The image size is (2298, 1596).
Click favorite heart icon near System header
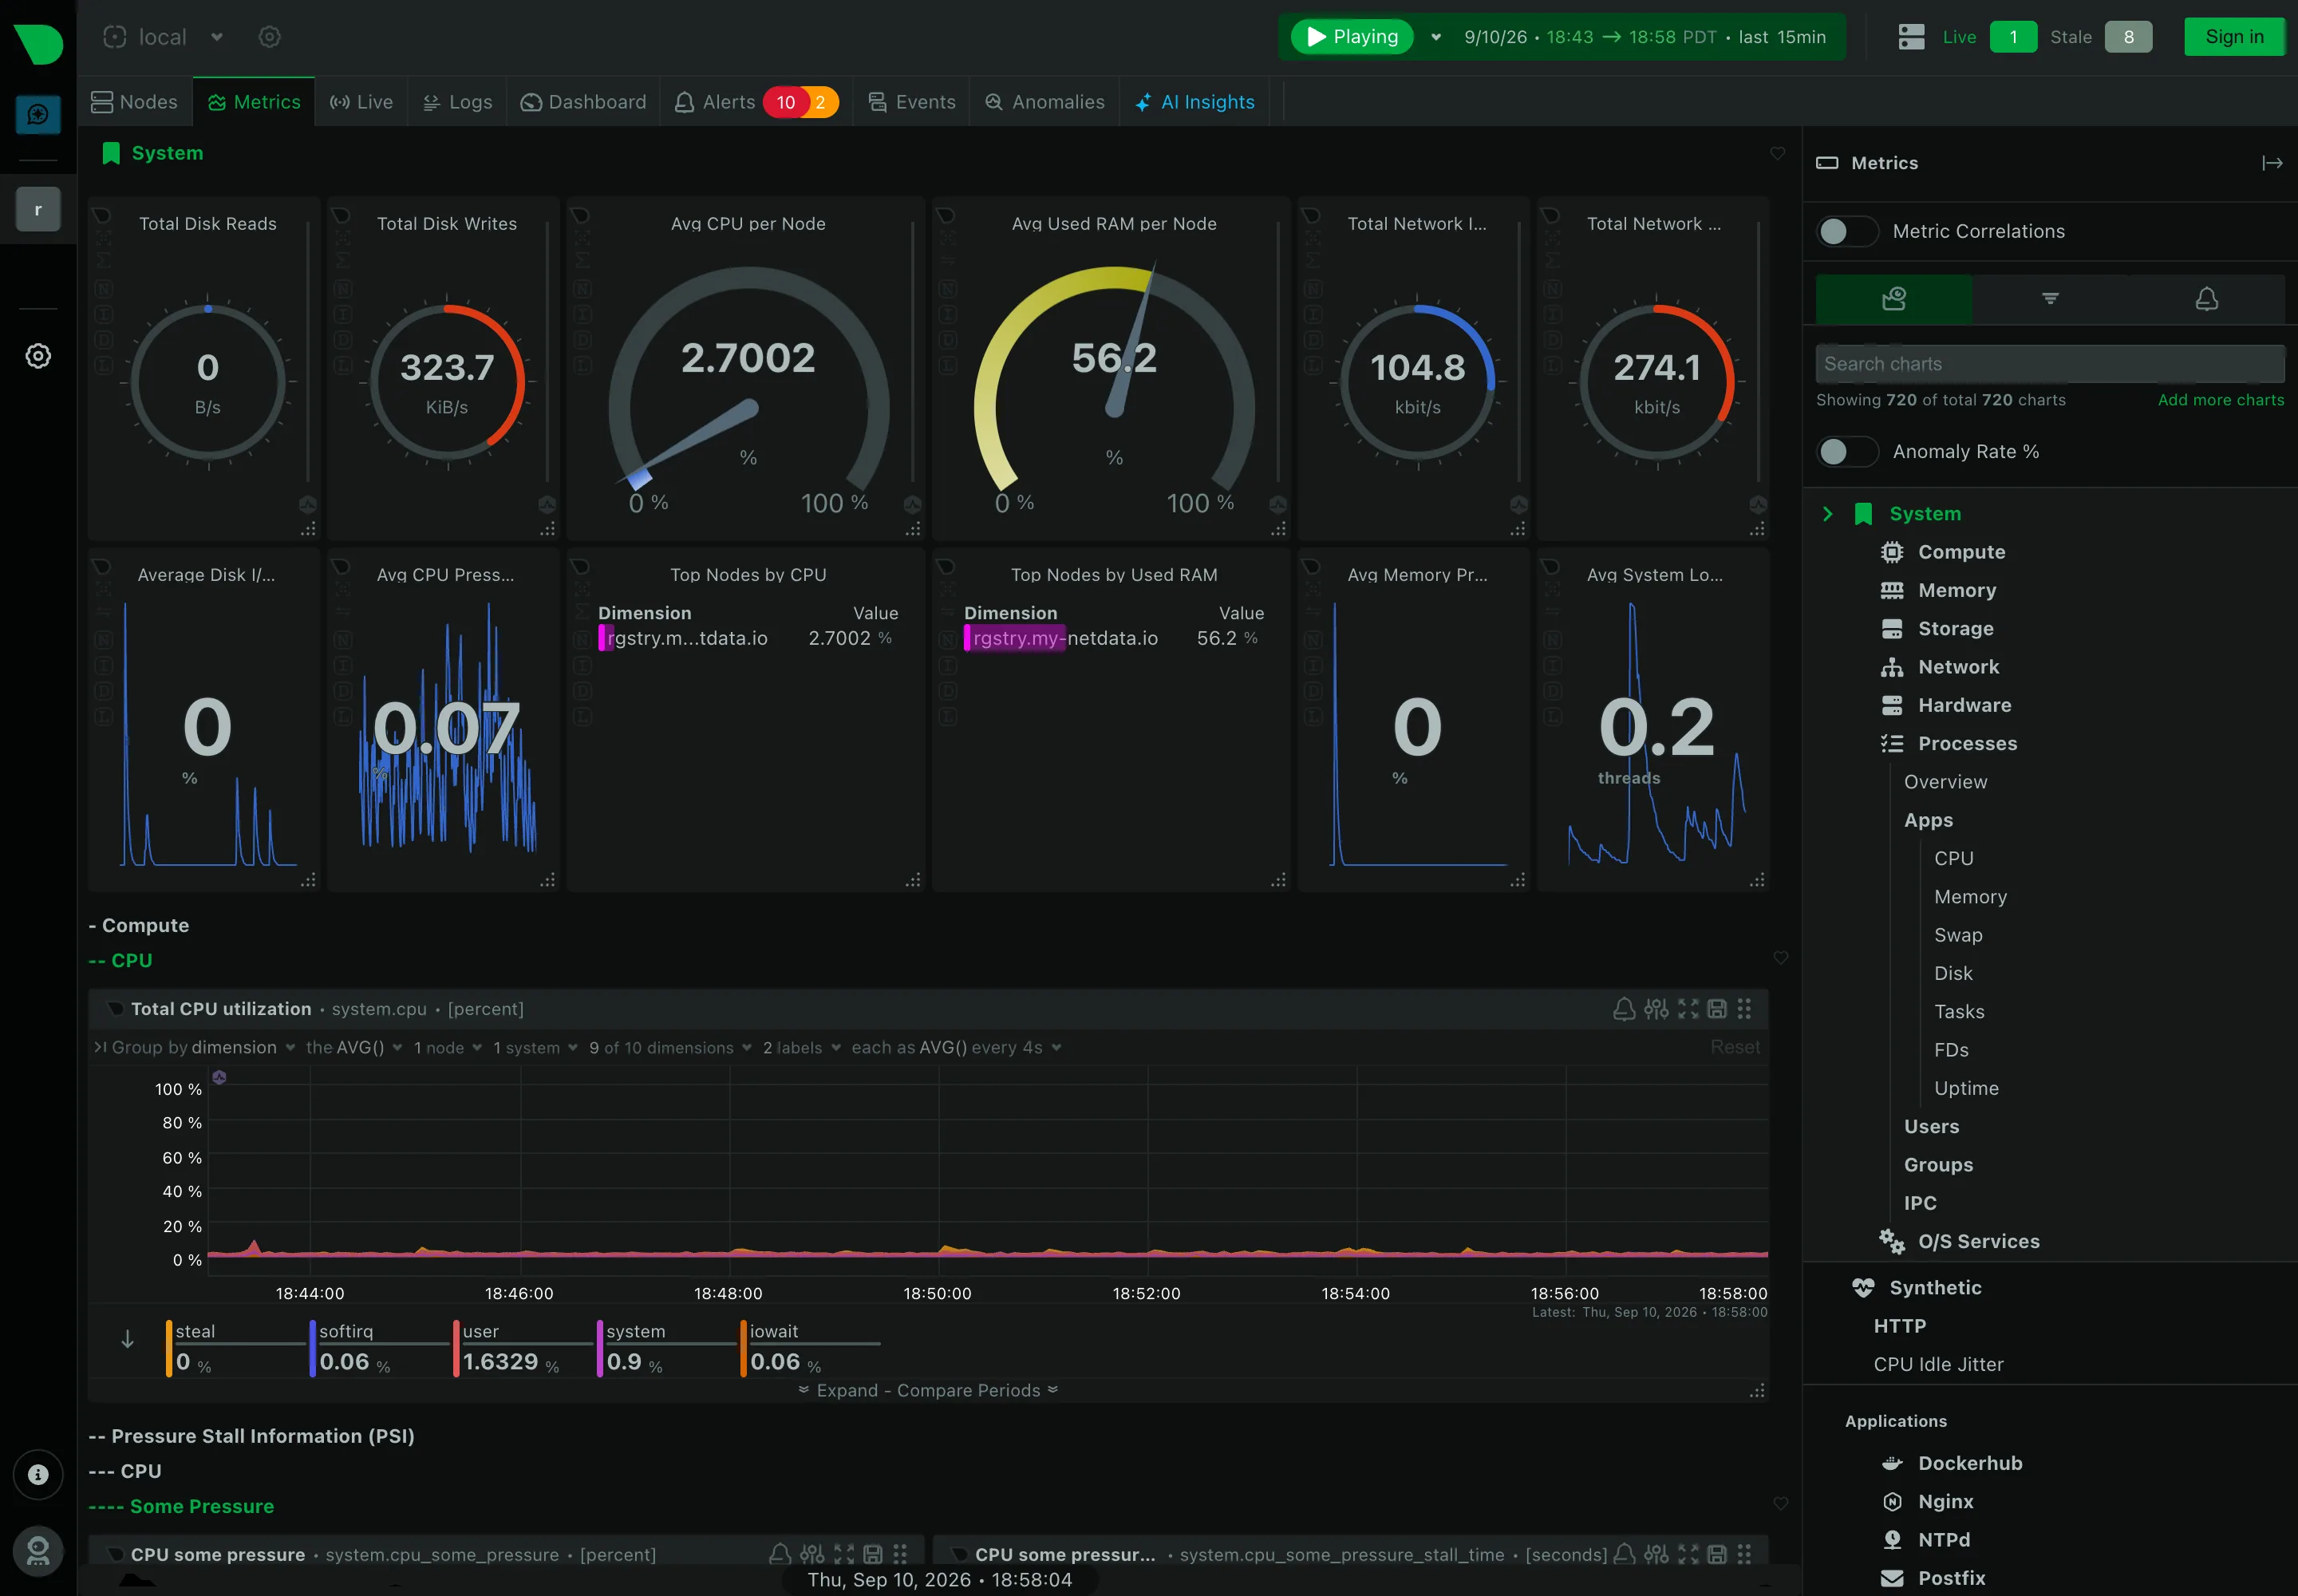point(1777,153)
